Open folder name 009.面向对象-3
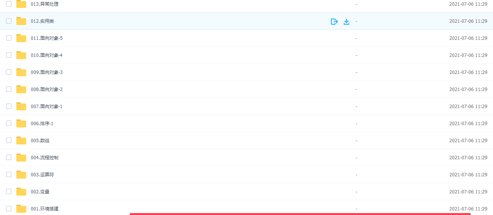The width and height of the screenshot is (493, 215). (47, 72)
